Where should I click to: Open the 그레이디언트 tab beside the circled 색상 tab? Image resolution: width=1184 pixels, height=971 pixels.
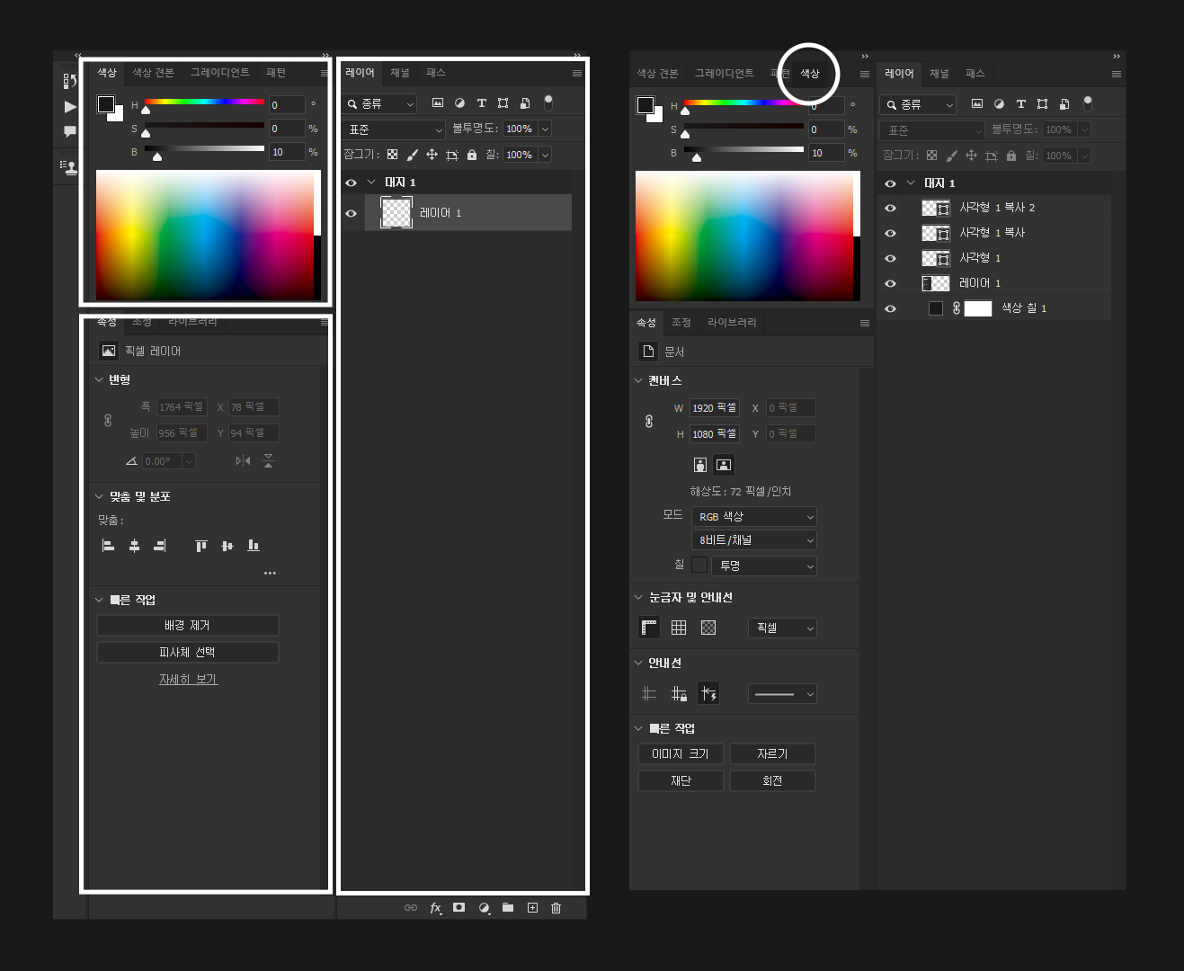coord(725,74)
